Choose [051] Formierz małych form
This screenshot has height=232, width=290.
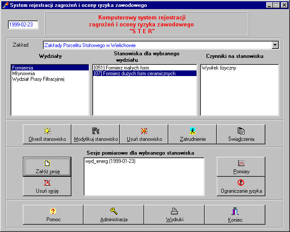[x=121, y=68]
